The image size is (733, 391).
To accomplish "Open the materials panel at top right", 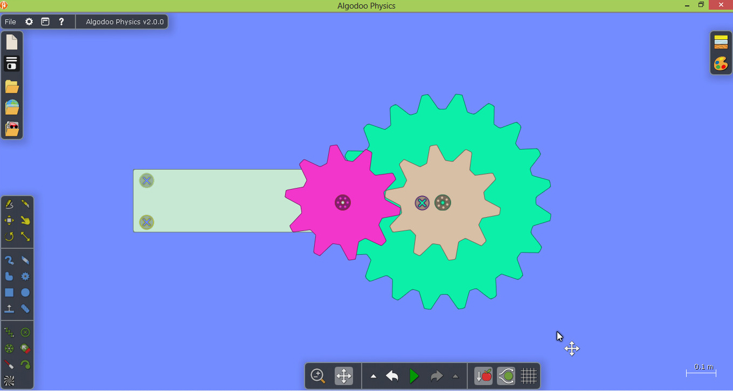I will (x=721, y=42).
